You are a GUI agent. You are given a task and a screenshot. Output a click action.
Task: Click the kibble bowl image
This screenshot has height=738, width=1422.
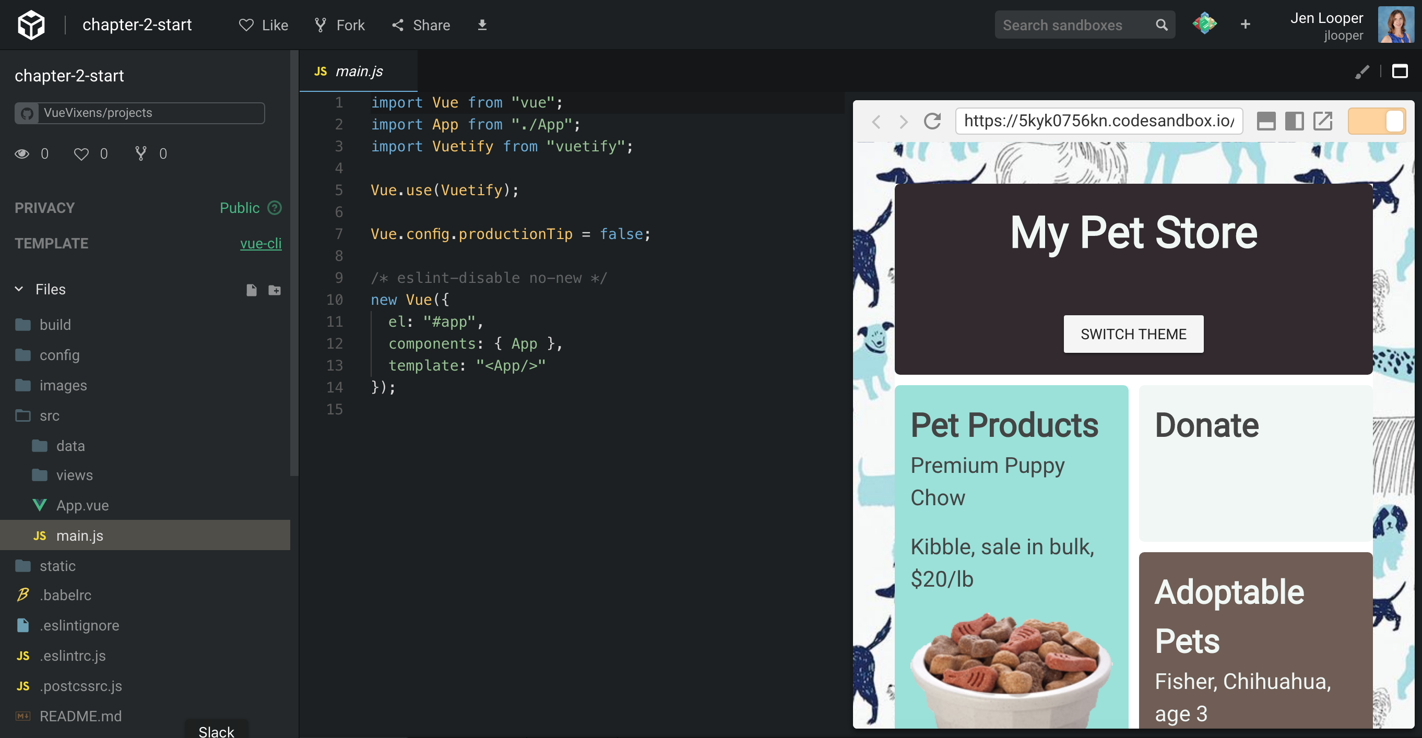[1011, 670]
